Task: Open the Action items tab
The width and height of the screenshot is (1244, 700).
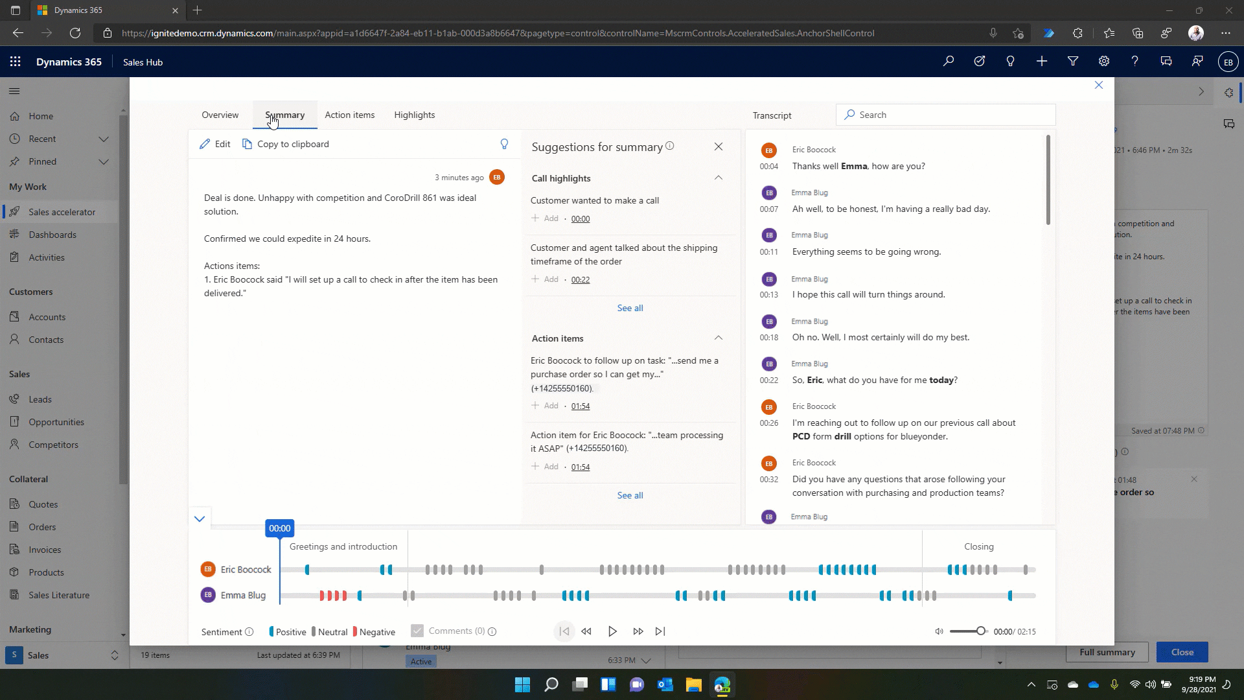Action: pyautogui.click(x=350, y=115)
